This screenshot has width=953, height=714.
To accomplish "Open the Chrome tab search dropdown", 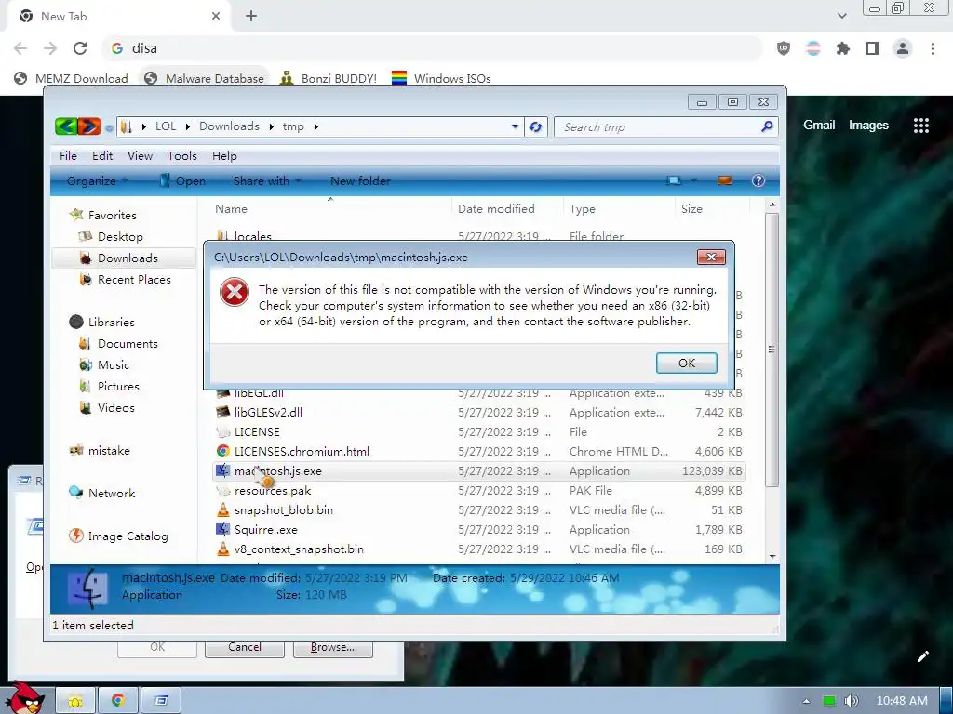I will 841,16.
